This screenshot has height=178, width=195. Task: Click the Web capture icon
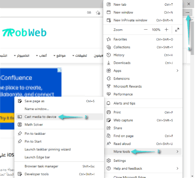pyautogui.click(x=108, y=120)
